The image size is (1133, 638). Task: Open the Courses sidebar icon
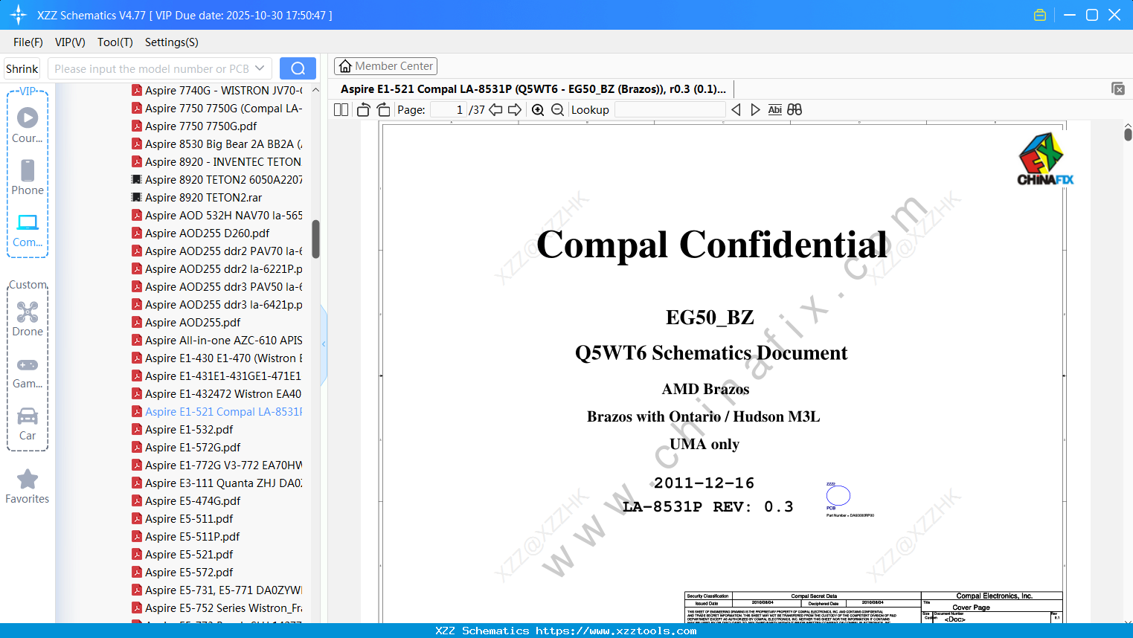pyautogui.click(x=28, y=125)
